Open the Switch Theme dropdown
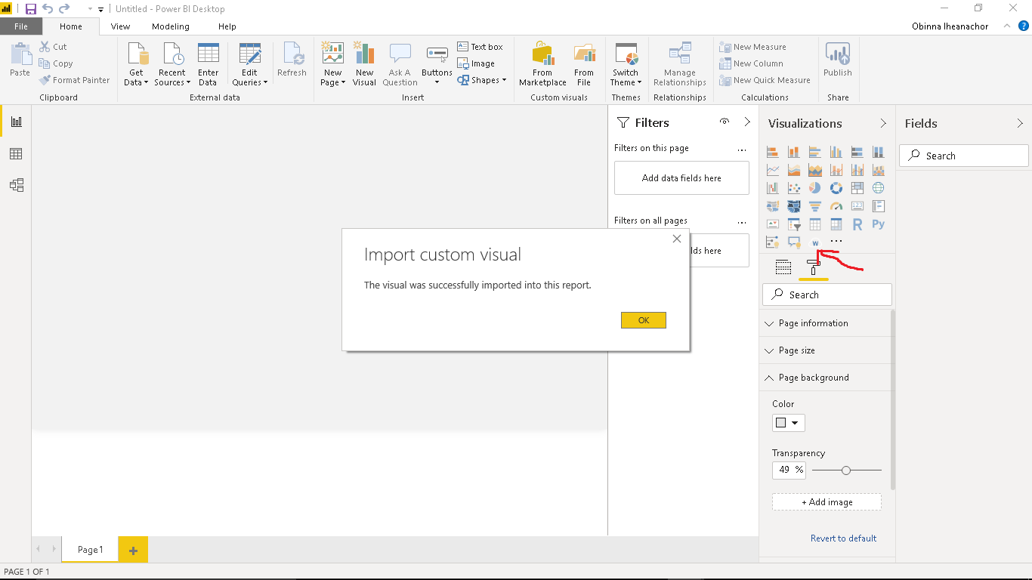This screenshot has width=1032, height=580. [626, 65]
